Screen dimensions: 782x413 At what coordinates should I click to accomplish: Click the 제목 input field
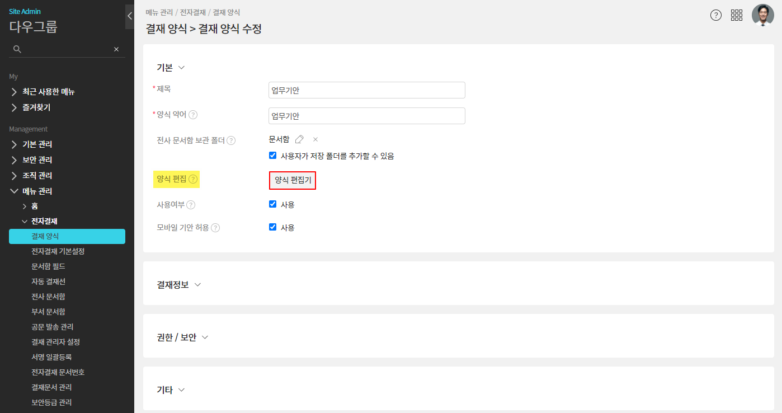(x=366, y=90)
